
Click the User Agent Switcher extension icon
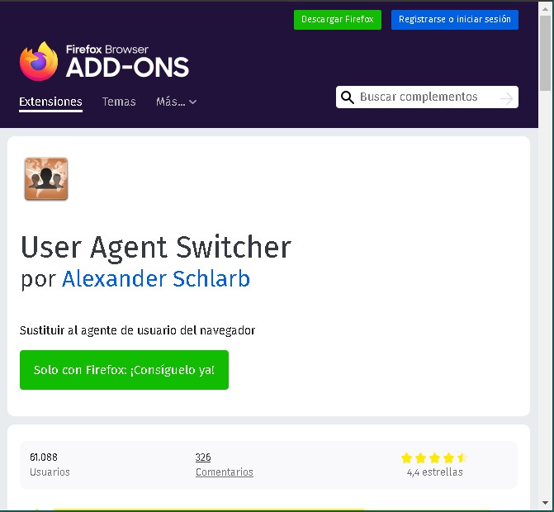pos(46,179)
